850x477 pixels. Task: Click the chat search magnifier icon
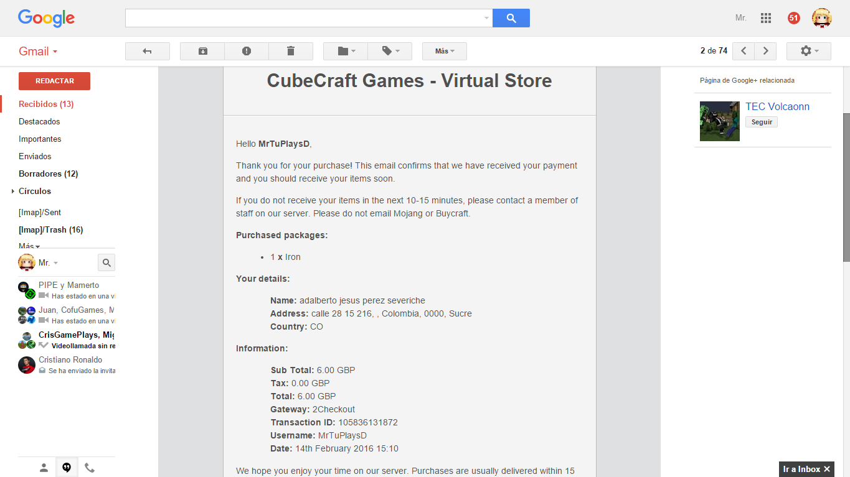tap(106, 262)
